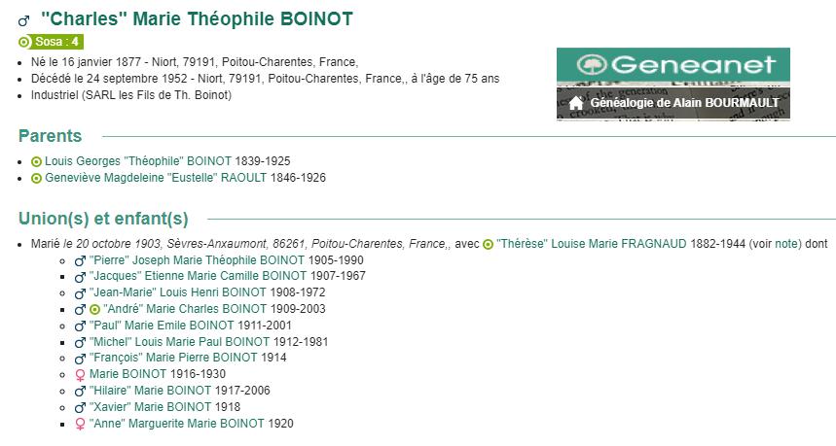
Task: Open "Xavier" Marie BOINOT's profile
Action: 150,407
